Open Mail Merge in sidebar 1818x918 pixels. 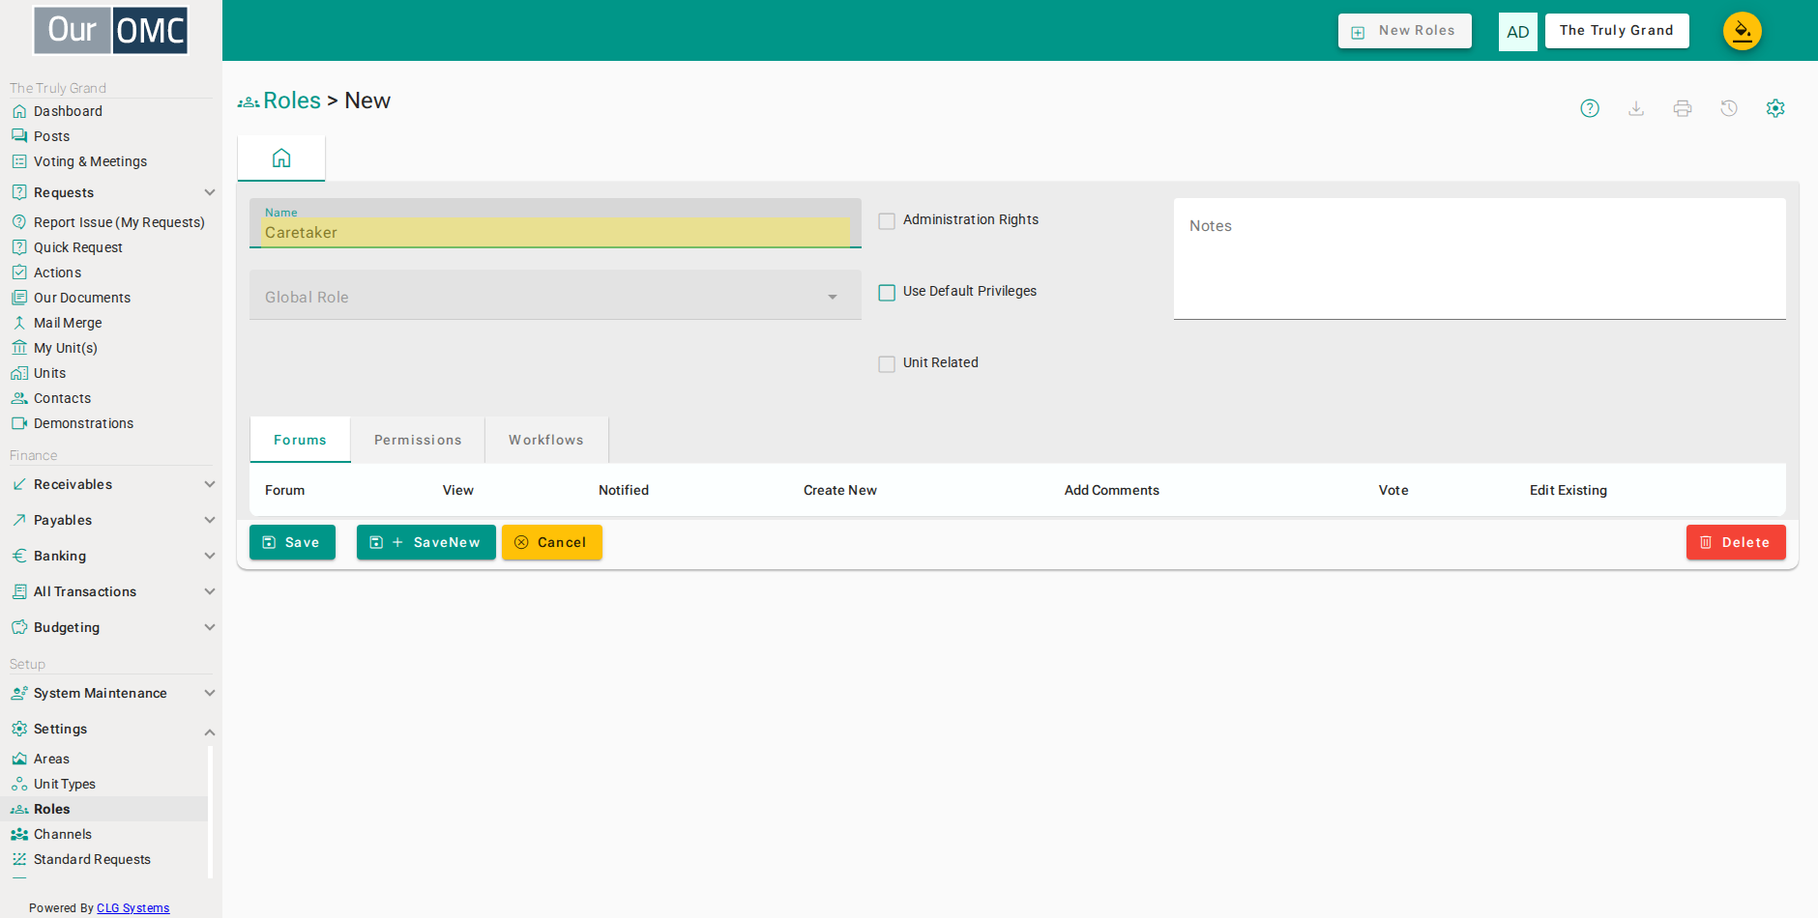click(68, 323)
